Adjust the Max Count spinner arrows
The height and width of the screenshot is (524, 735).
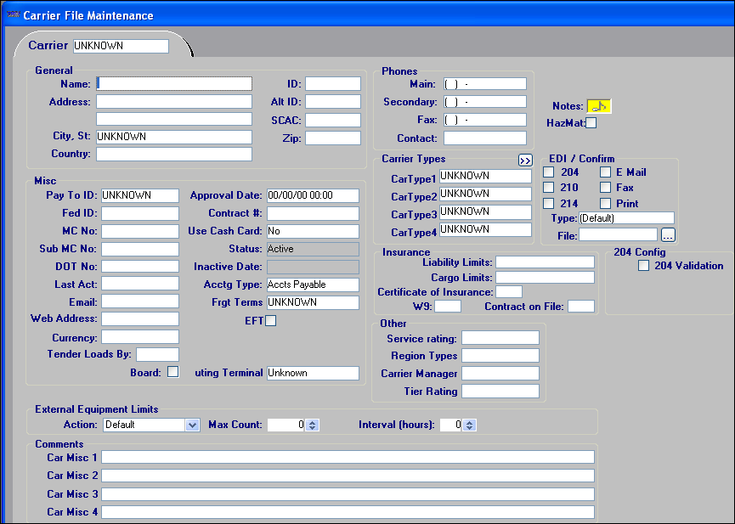coord(312,425)
